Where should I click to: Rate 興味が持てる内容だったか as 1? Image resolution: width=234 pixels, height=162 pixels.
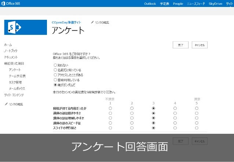pos(110,108)
